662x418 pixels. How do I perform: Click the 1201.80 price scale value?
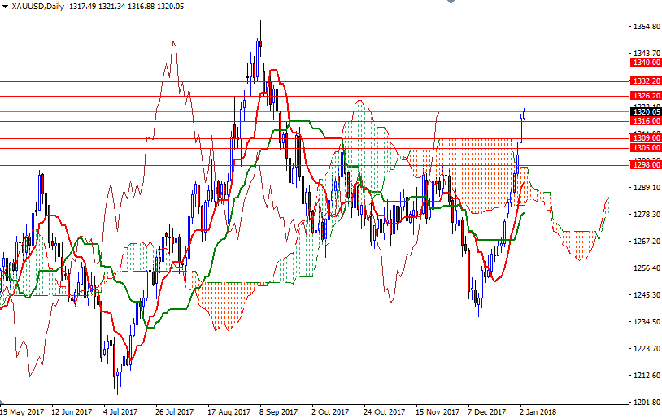(645, 403)
